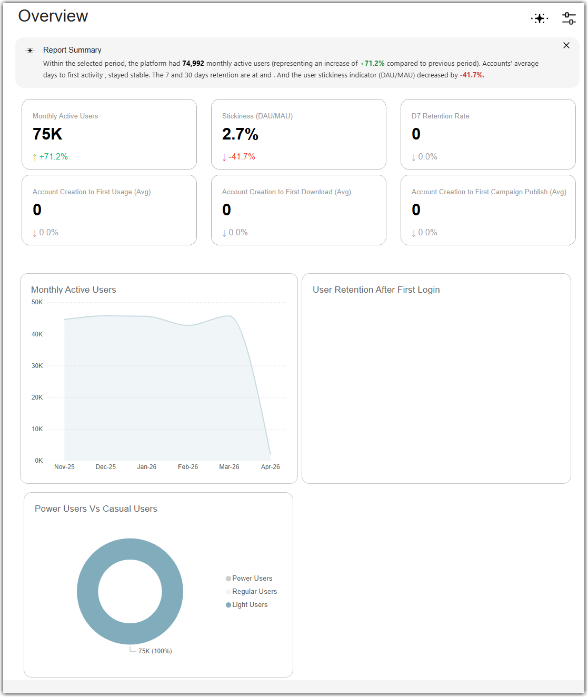Close the Report Summary banner
The image size is (588, 697).
(x=566, y=45)
